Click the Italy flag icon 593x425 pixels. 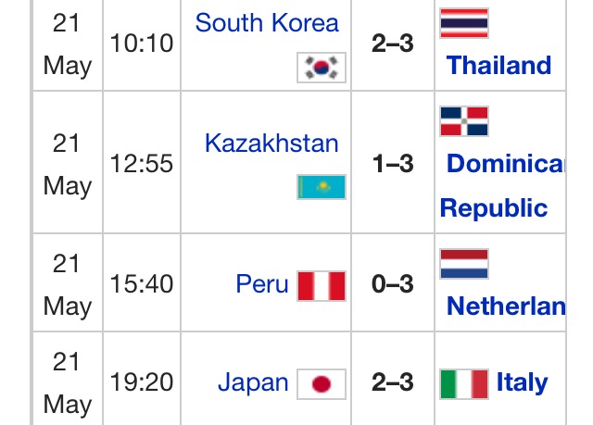coord(464,384)
